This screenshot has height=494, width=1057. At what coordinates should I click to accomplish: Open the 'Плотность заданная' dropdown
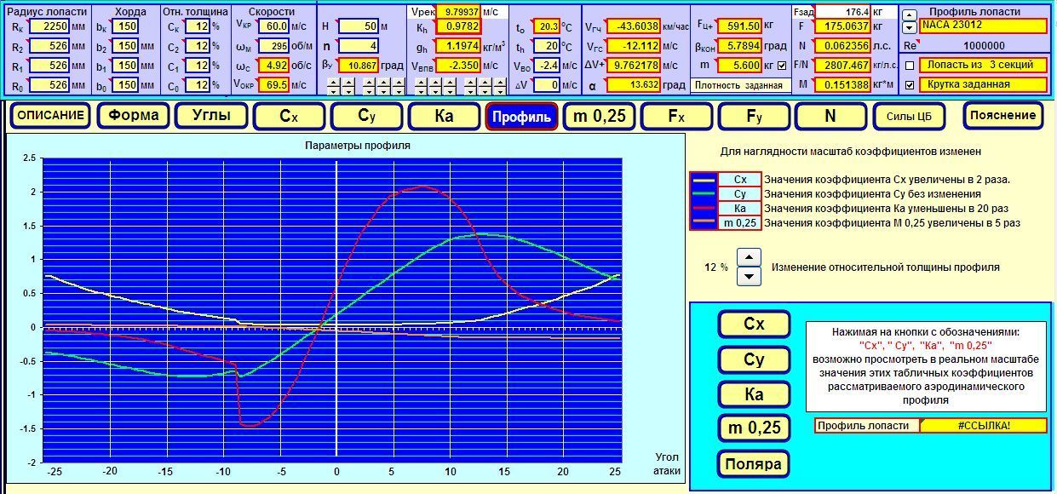pyautogui.click(x=738, y=85)
